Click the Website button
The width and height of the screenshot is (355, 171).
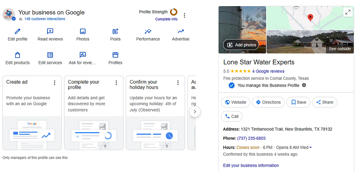pyautogui.click(x=235, y=102)
